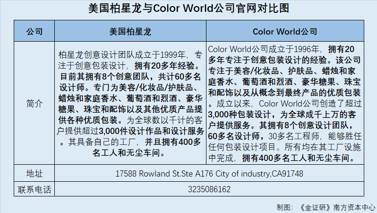Image resolution: width=377 pixels, height=213 pixels.
Task: Select the address '17588 Rowland St.Ste A176' cell
Action: click(209, 174)
